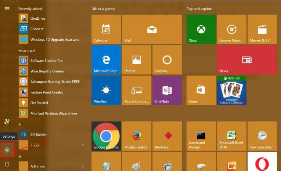Screen dimensions: 281x171
Task: Open Groove Music tile
Action: click(x=232, y=29)
